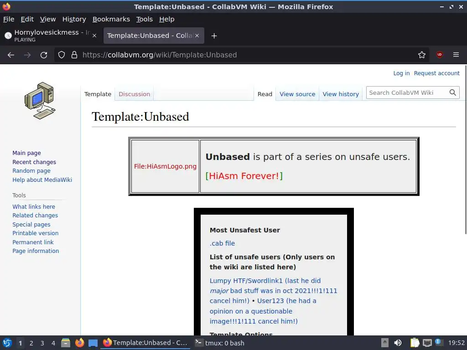467x350 pixels.
Task: Open the .cab file link
Action: 222,243
